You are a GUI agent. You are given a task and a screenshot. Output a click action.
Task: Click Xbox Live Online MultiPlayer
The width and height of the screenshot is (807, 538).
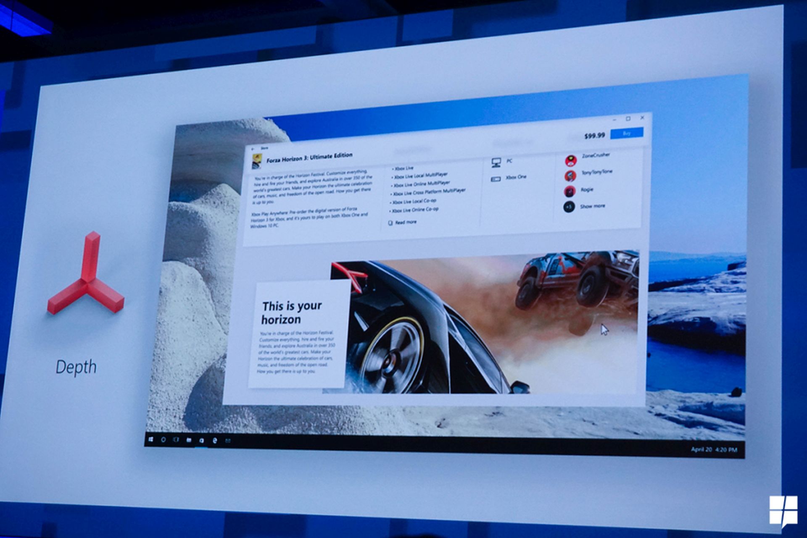click(x=421, y=184)
